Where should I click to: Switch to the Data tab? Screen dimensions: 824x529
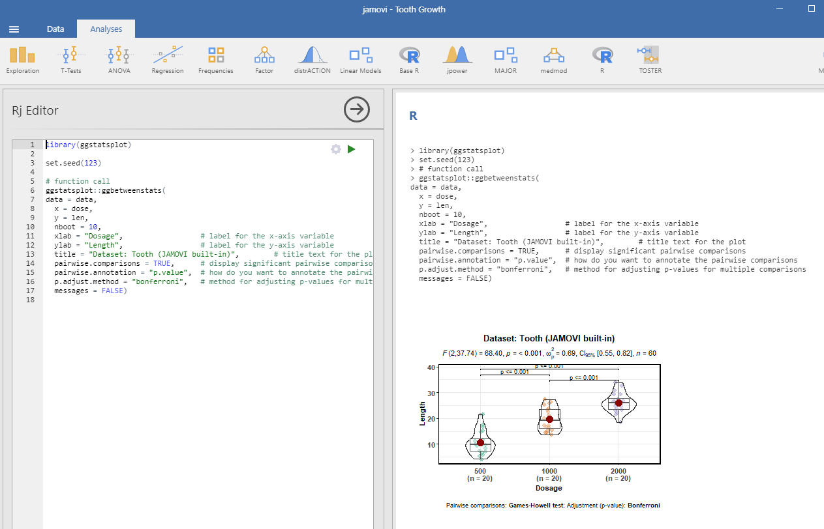[x=55, y=29]
